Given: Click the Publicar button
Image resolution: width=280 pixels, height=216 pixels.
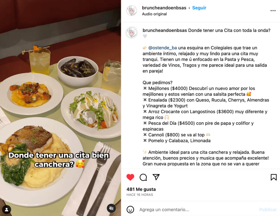Looking at the screenshot, I should point(268,209).
